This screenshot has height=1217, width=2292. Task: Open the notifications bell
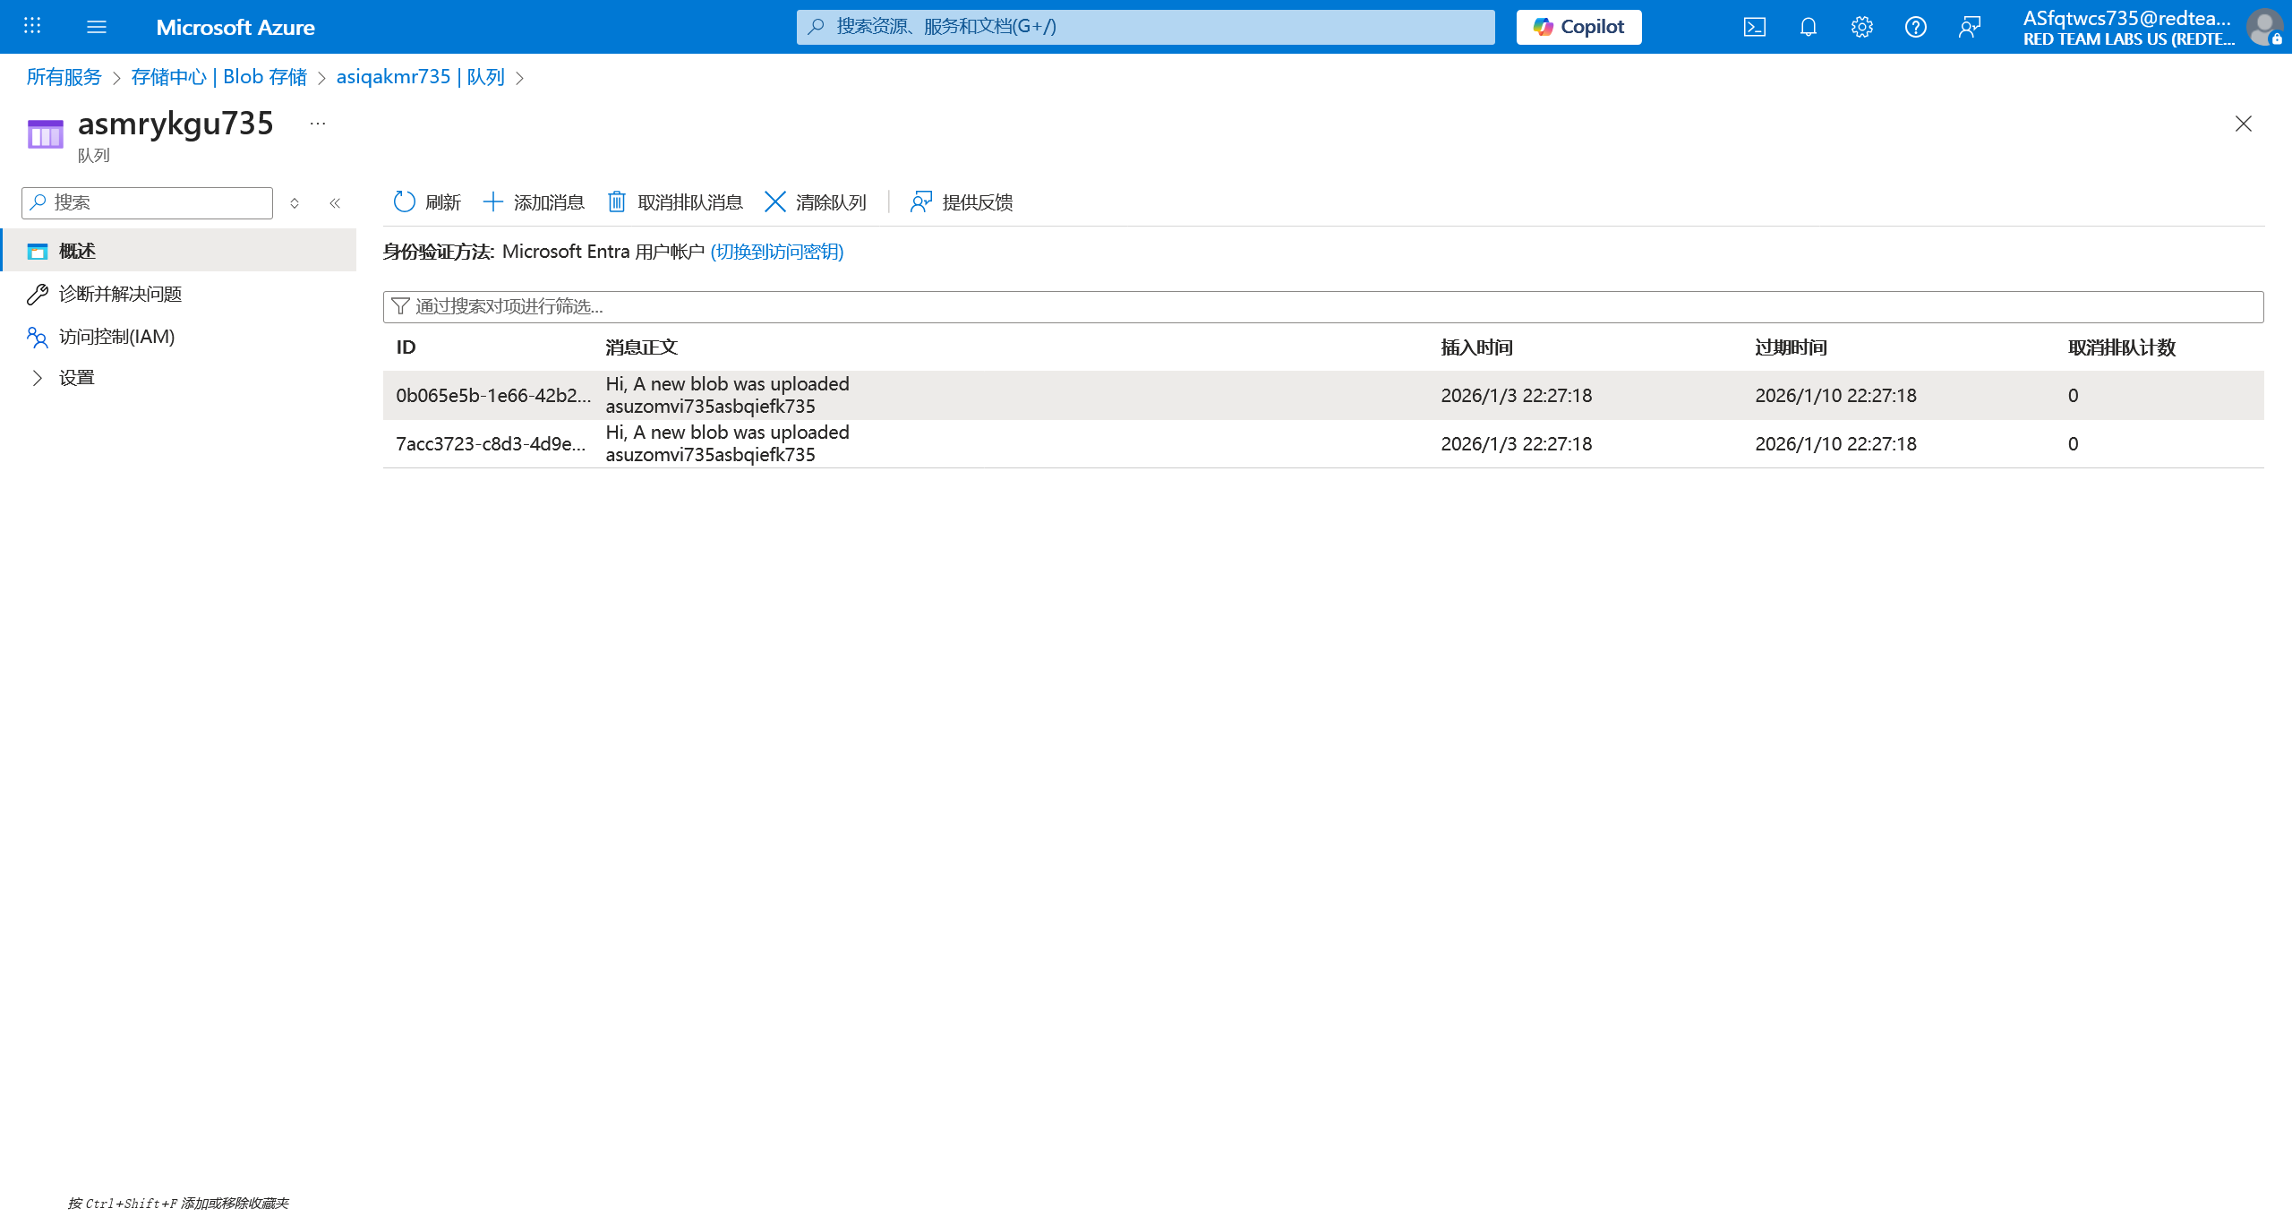tap(1808, 27)
